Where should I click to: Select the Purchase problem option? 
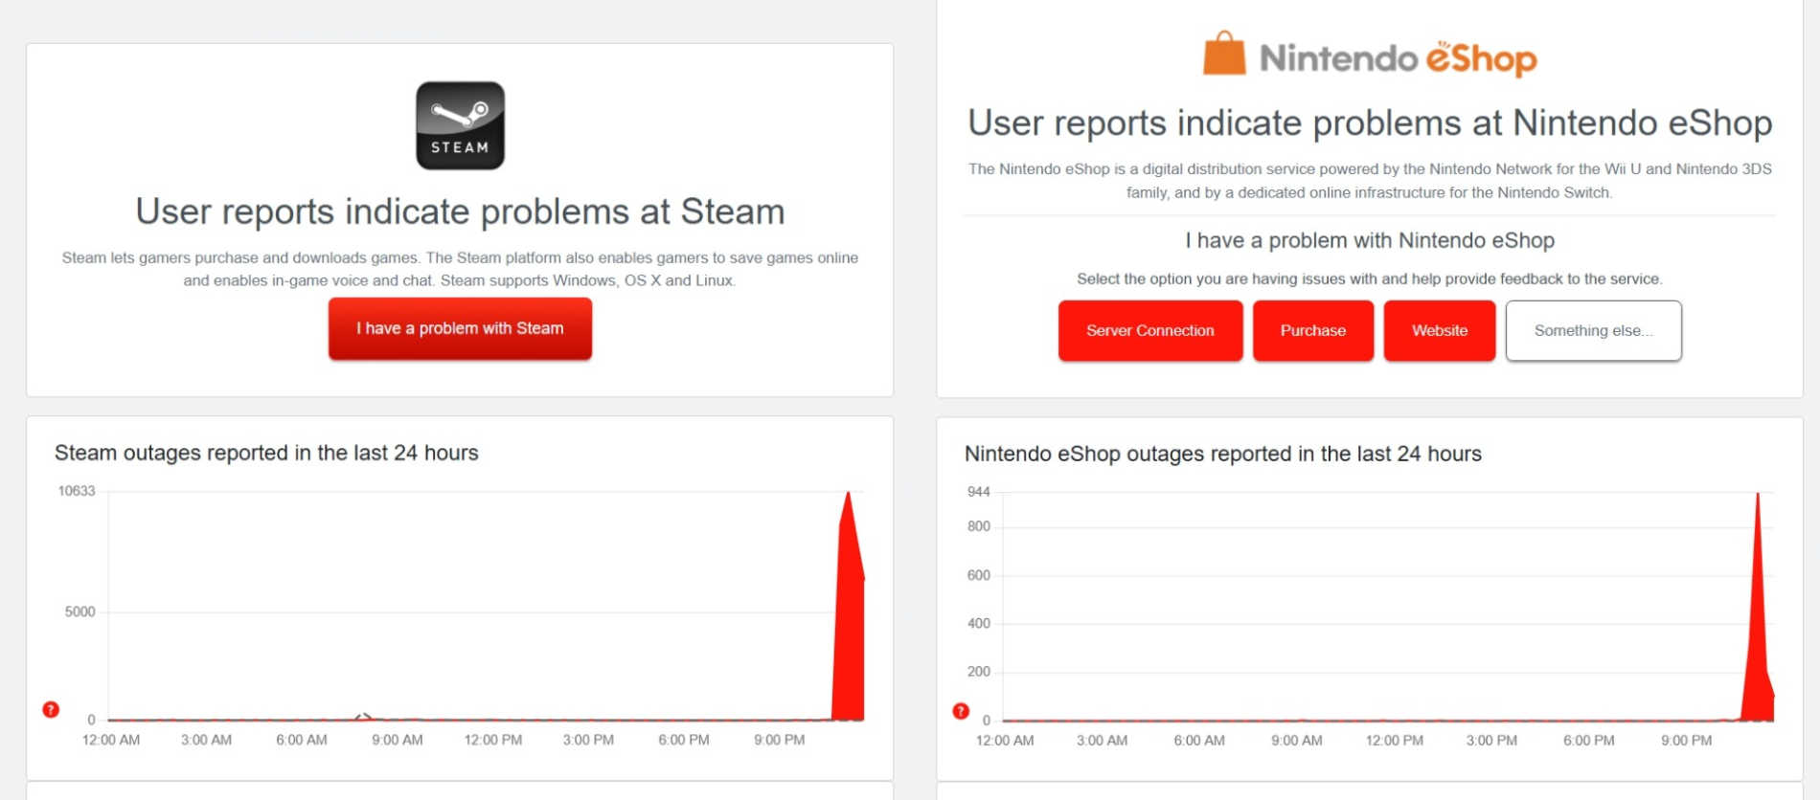1312,330
